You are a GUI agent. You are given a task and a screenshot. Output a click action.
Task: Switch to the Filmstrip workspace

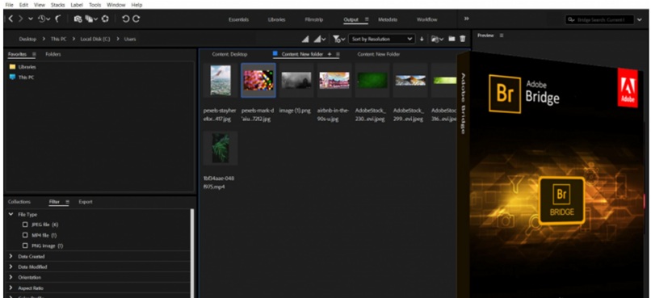[x=314, y=19]
